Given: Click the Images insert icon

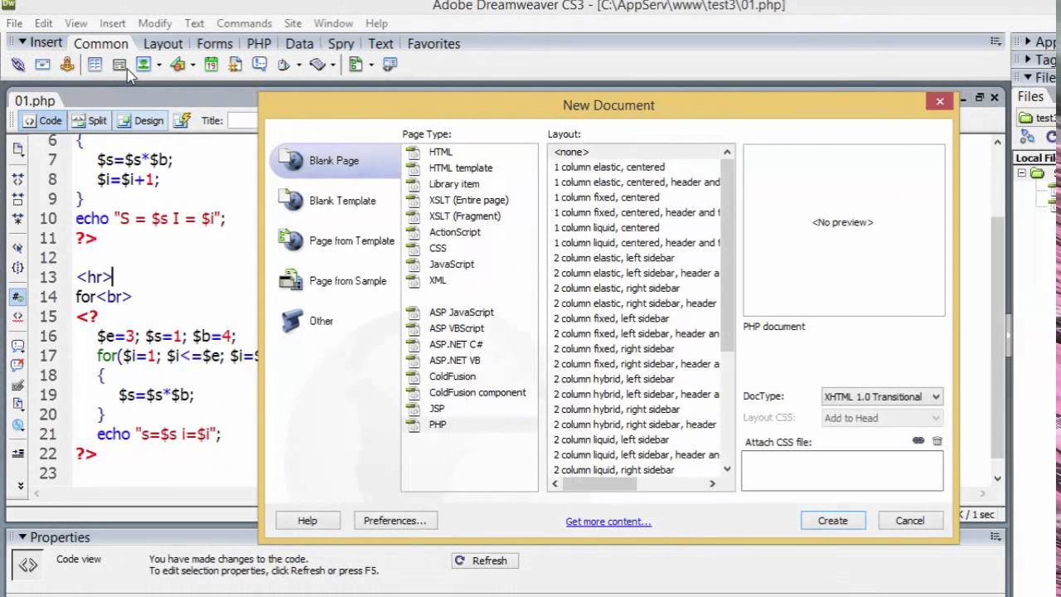Looking at the screenshot, I should (143, 65).
